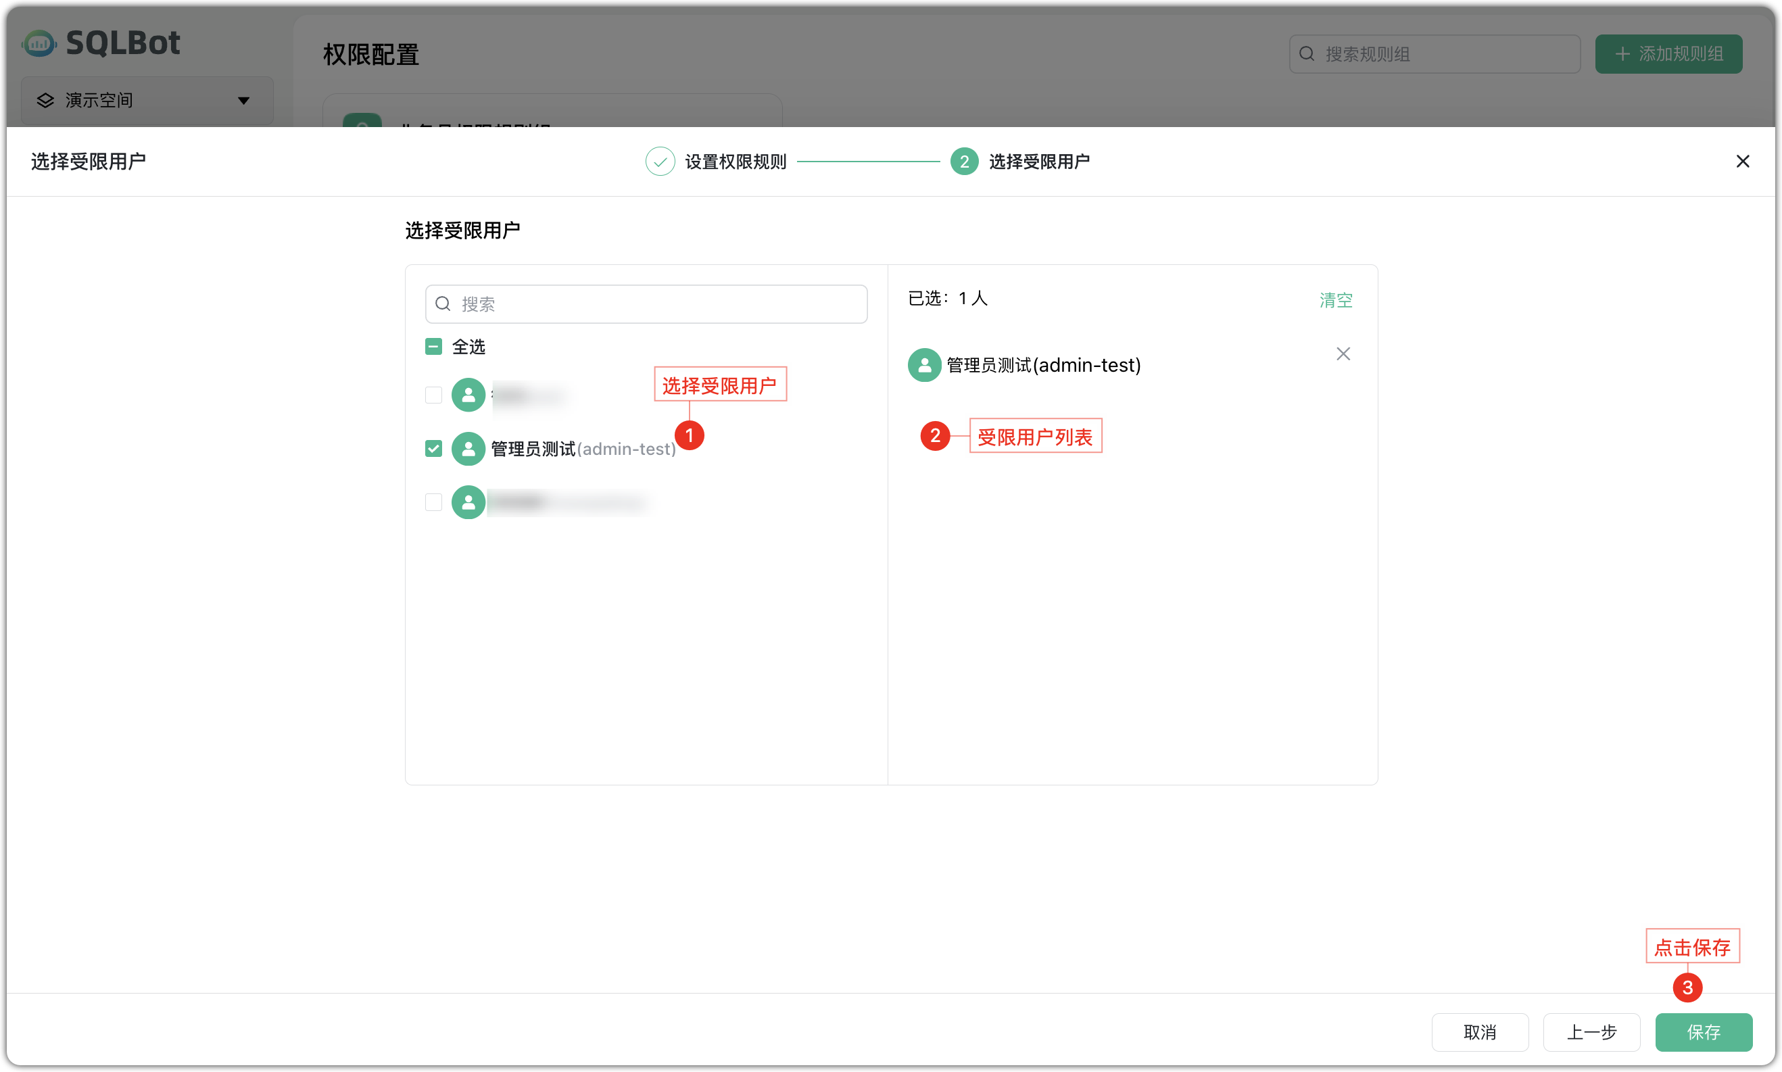1782x1072 pixels.
Task: Click the avatar icon of 管理员测试 in left list
Action: tap(468, 449)
